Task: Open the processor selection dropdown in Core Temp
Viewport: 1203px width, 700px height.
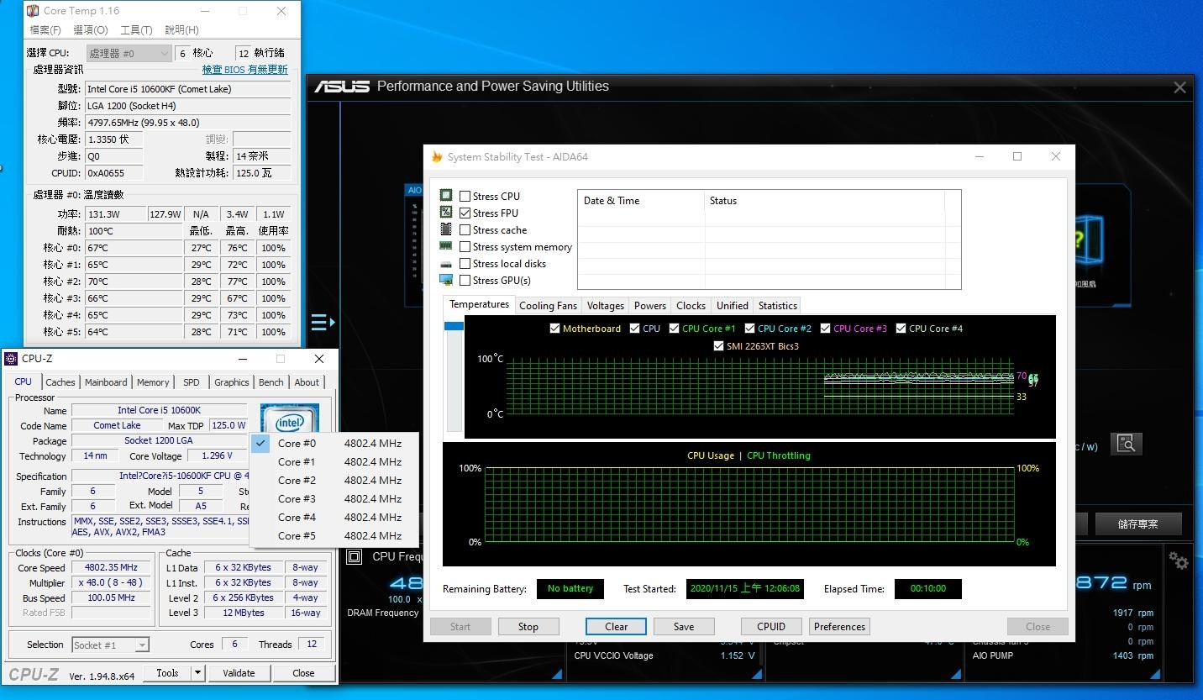Action: (x=129, y=53)
